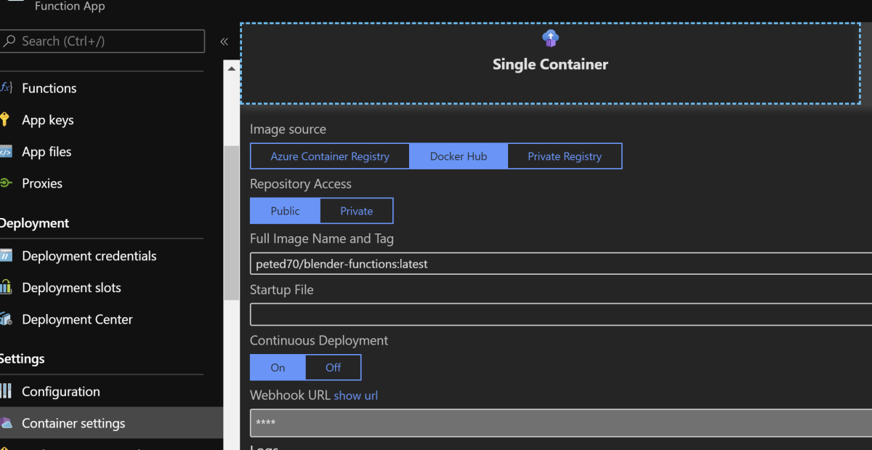Click the Deployment section heading
The width and height of the screenshot is (872, 450).
(x=34, y=223)
